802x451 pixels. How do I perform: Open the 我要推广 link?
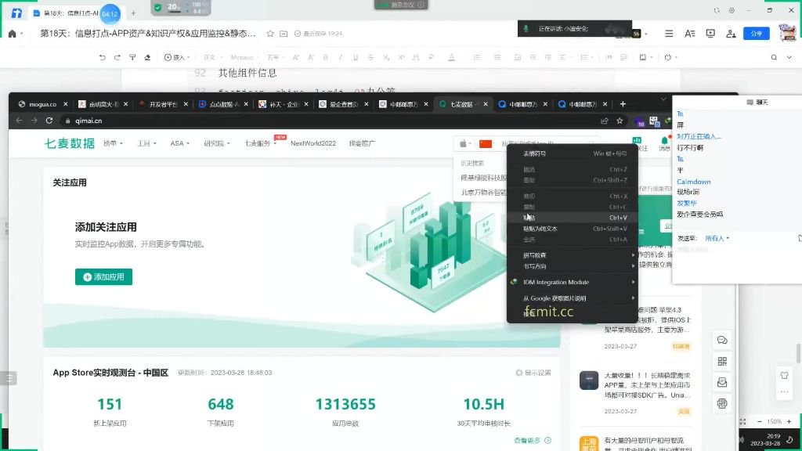coord(362,143)
